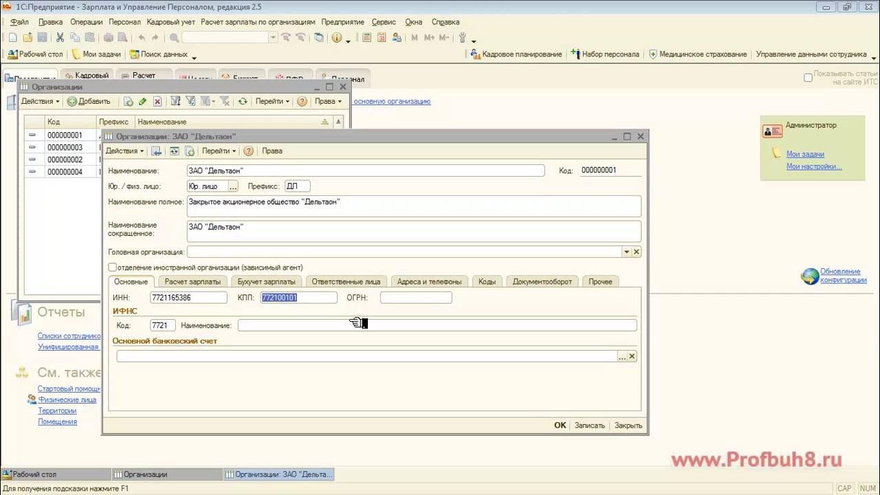
Task: Click the Refresh icon in Организации list toolbar
Action: point(243,101)
